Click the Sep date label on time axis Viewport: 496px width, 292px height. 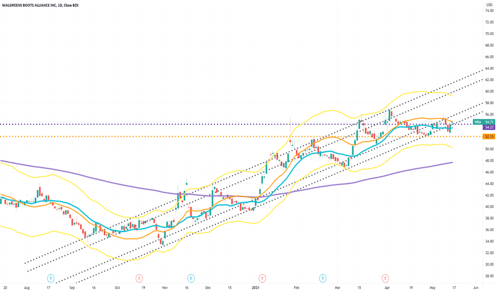pos(72,288)
